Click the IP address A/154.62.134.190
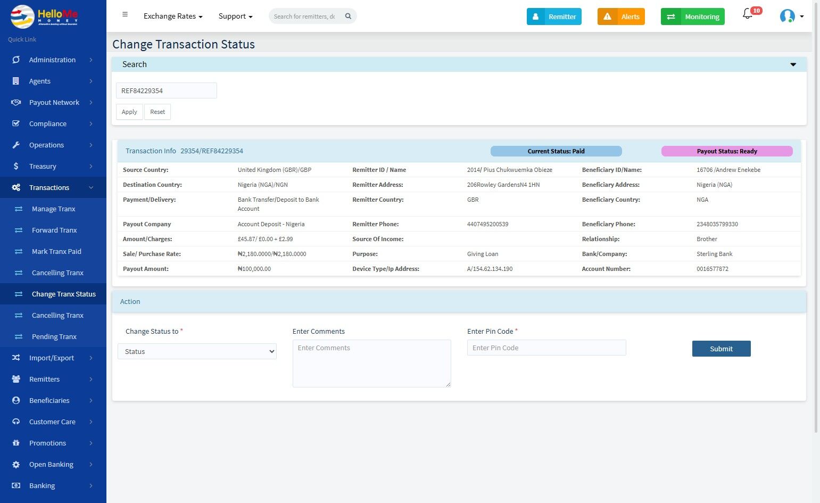Screen dimensions: 820x503 [x=490, y=269]
